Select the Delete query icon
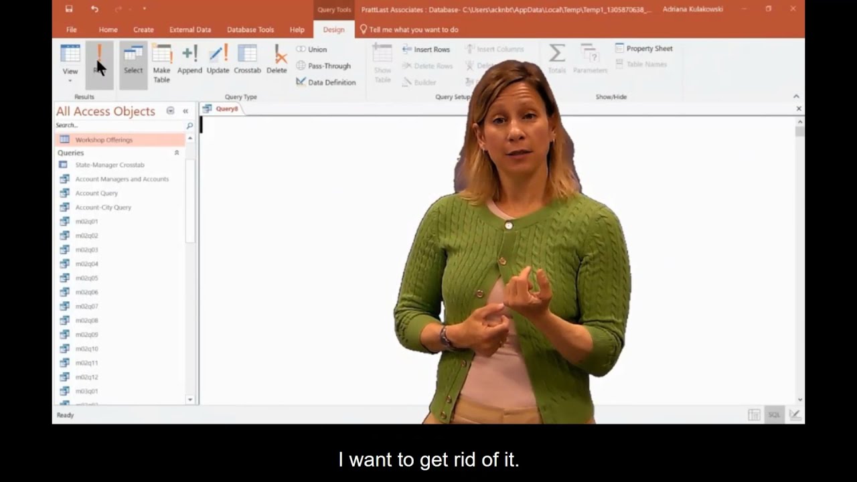Viewport: 857px width, 482px height. tap(277, 55)
